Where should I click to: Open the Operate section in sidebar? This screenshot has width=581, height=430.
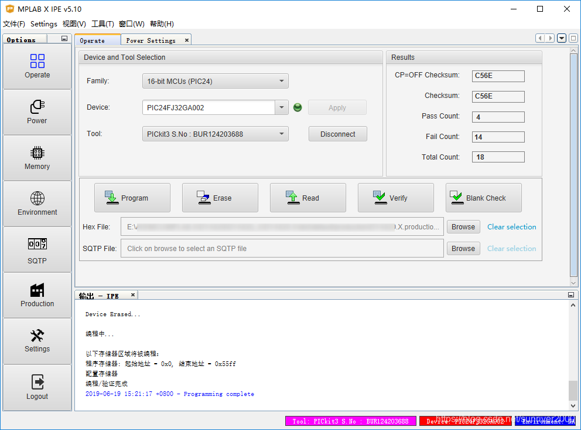point(37,66)
